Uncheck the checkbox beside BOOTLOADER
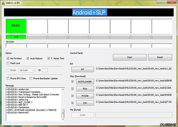Image resolution: width=178 pixels, height=127 pixels. [73, 82]
